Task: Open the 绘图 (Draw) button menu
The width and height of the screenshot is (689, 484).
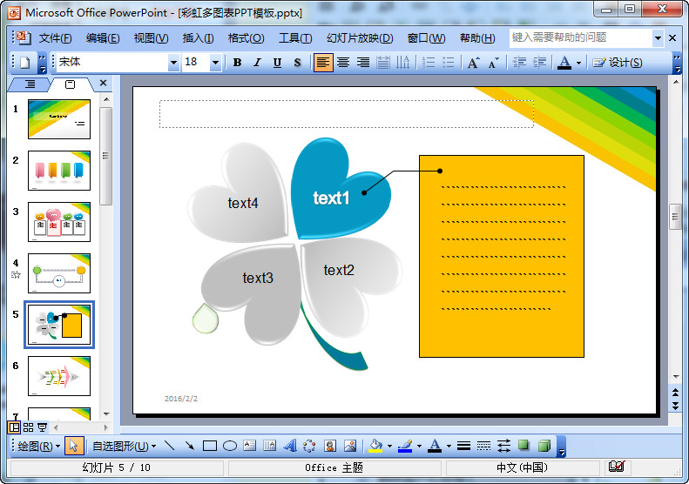Action: pyautogui.click(x=39, y=446)
